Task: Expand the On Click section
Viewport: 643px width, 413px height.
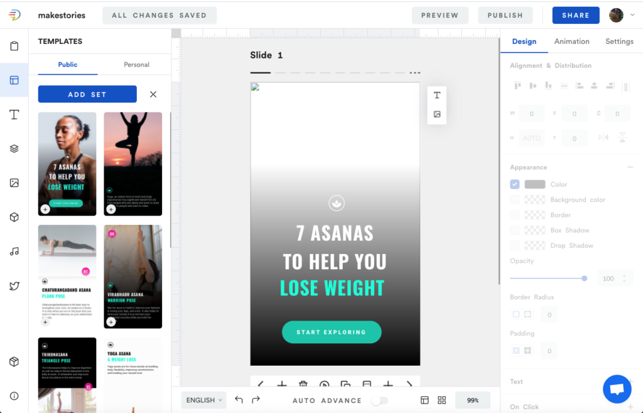Action: tap(630, 407)
